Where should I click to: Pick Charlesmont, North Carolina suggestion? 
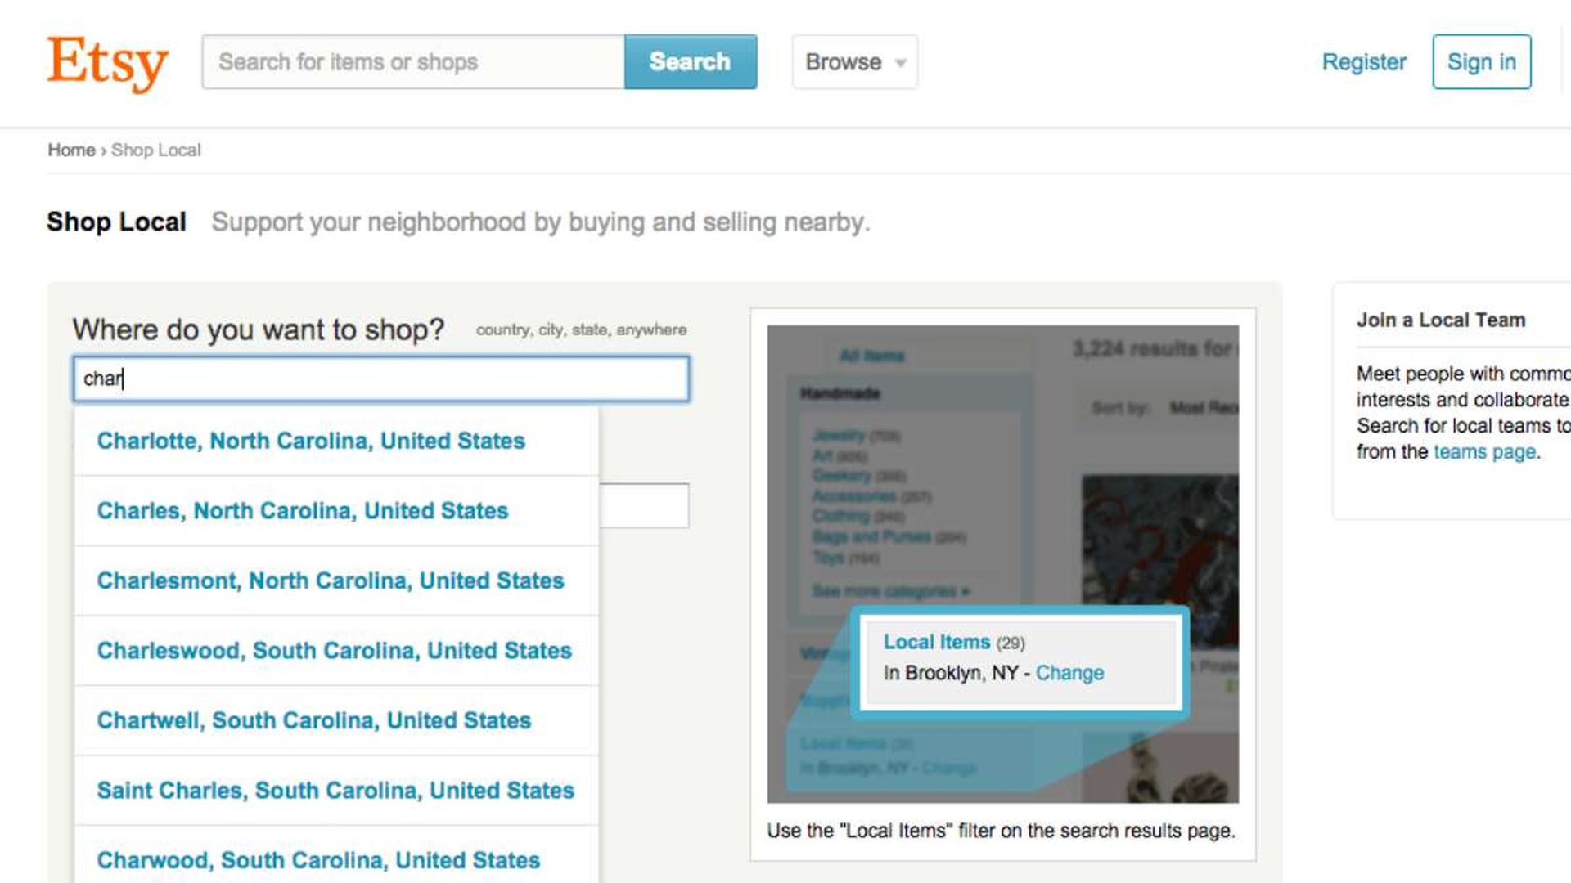click(x=331, y=580)
